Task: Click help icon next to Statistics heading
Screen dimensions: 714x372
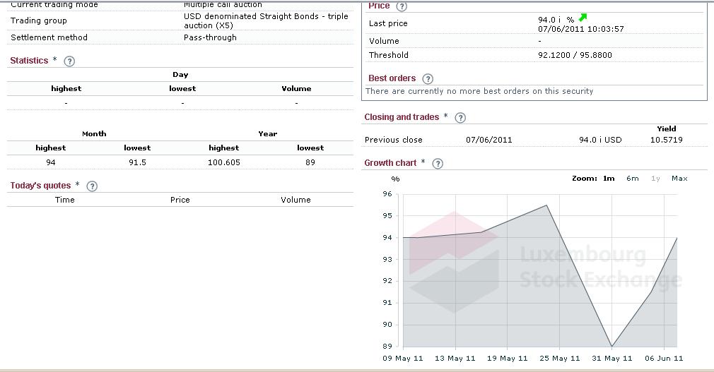Action: click(69, 61)
